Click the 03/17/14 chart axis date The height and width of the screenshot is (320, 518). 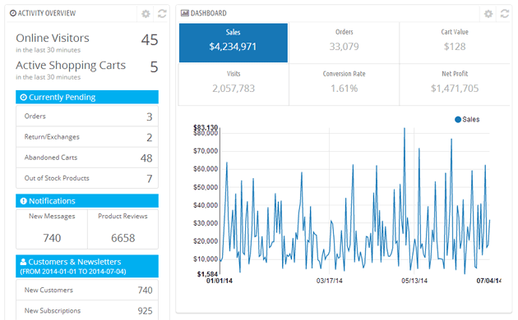point(330,281)
